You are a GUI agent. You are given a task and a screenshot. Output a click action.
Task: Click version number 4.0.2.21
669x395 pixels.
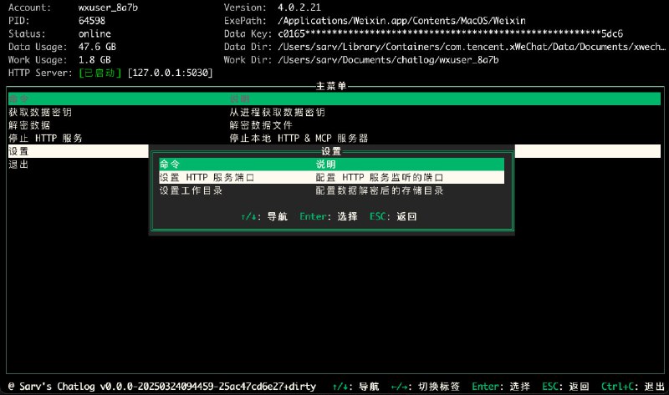point(299,8)
